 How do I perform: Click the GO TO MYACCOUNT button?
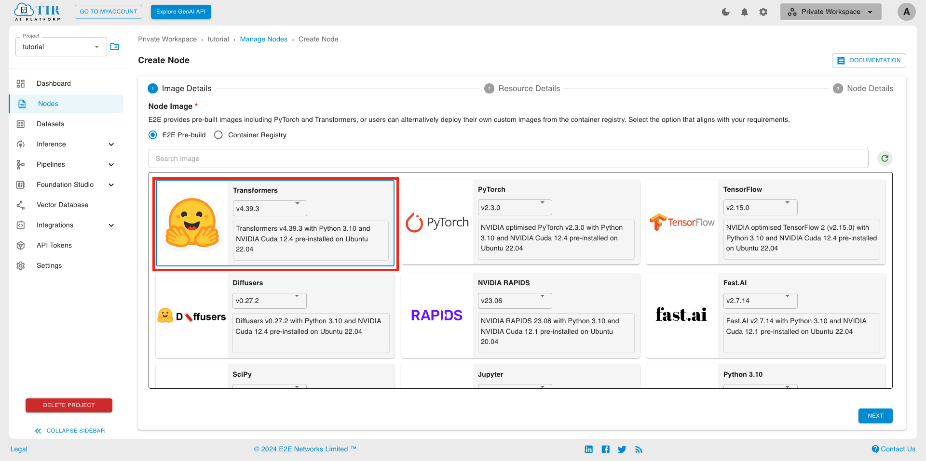pos(109,12)
